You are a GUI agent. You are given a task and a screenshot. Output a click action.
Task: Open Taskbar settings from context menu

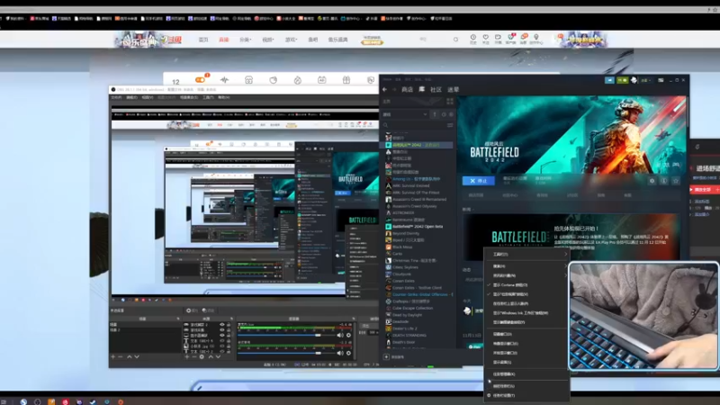tap(526, 395)
